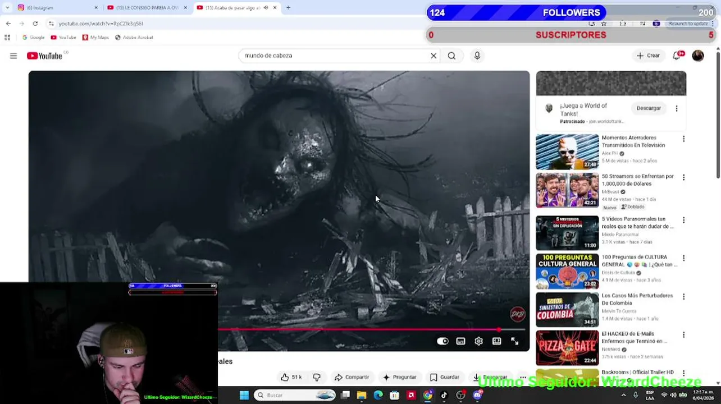Reload the page in the browser

(35, 24)
